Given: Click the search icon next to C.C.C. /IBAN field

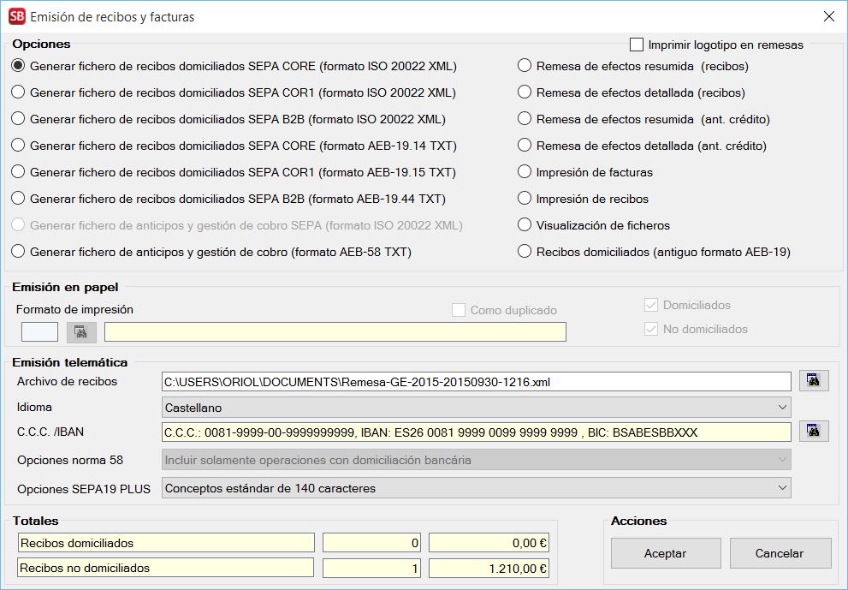Looking at the screenshot, I should [x=814, y=432].
